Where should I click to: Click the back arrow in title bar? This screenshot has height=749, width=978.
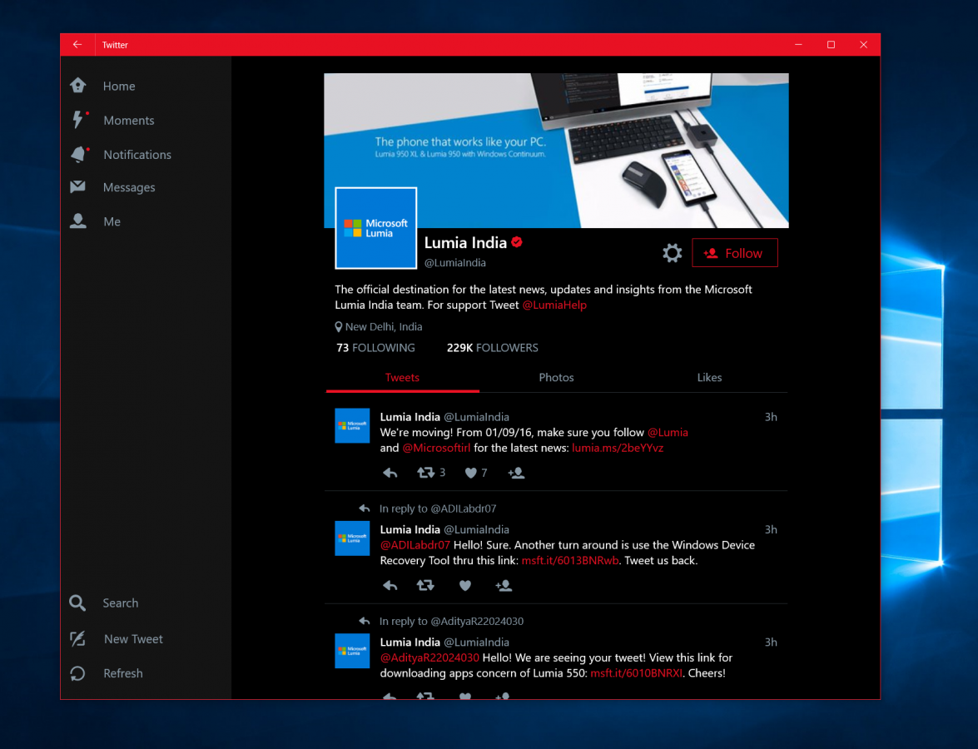tap(77, 44)
